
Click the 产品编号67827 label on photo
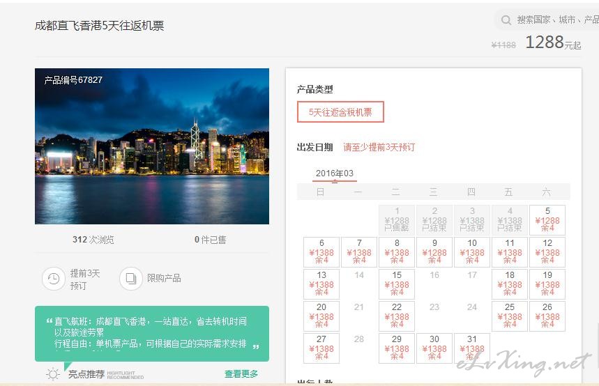point(73,80)
